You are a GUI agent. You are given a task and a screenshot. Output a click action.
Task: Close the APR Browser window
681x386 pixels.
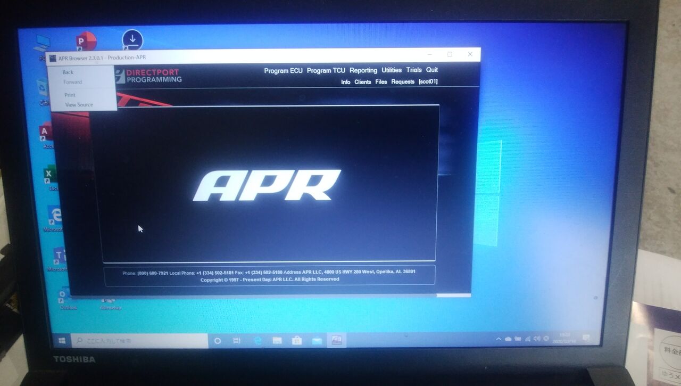tap(470, 54)
